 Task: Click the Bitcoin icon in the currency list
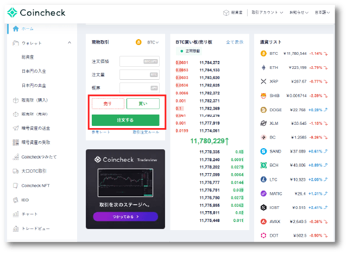(x=263, y=53)
